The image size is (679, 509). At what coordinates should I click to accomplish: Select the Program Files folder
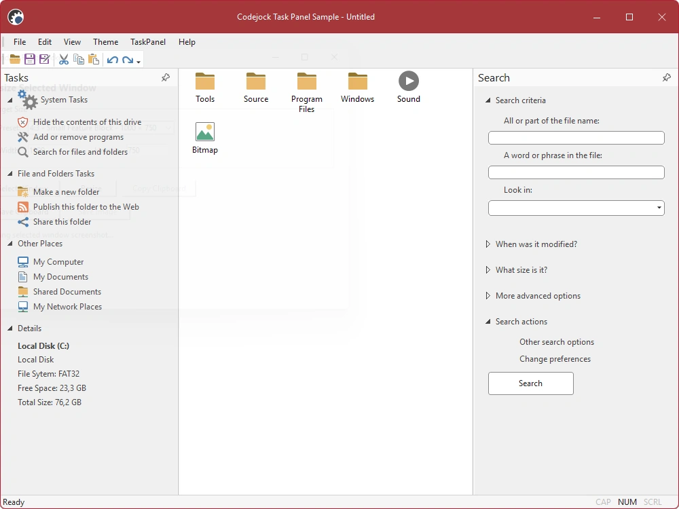(x=307, y=92)
